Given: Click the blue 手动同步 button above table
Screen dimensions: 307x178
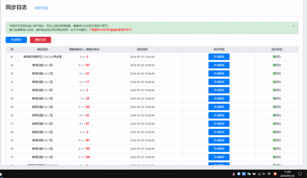Looking at the screenshot, I should 16,40.
